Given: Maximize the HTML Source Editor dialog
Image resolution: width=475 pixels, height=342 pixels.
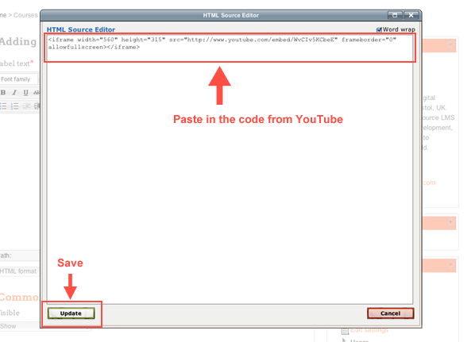Looking at the screenshot, I should (x=395, y=15).
